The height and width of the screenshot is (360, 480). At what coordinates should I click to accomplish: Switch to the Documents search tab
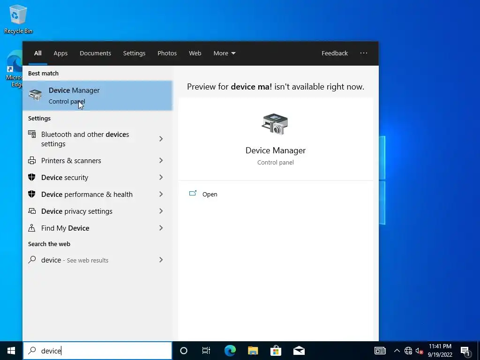pyautogui.click(x=95, y=53)
